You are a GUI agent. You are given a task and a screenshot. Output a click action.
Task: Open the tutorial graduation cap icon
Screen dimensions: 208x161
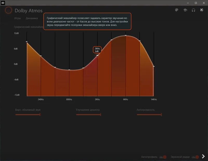tap(185, 10)
